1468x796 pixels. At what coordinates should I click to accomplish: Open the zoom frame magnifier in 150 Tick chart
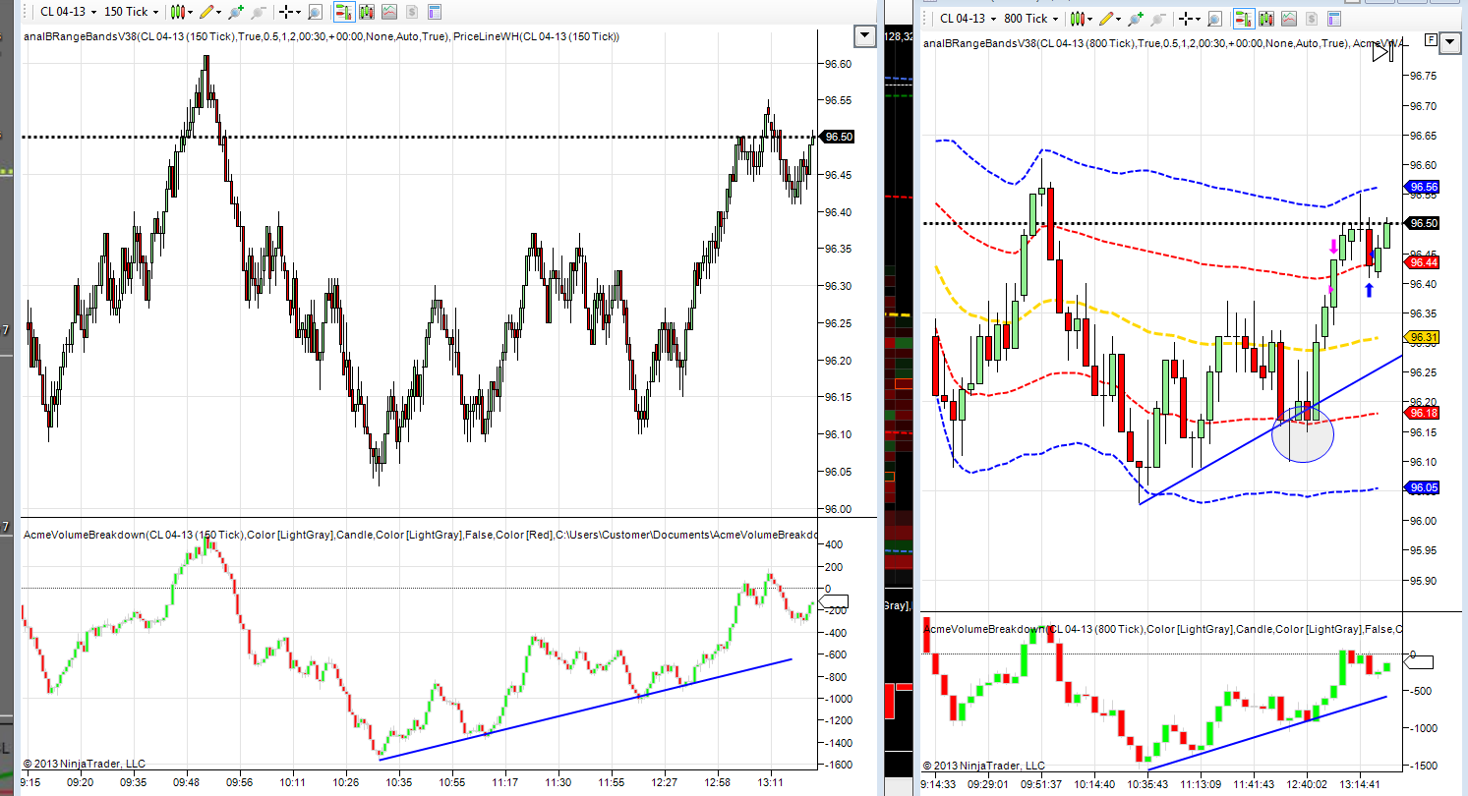315,12
